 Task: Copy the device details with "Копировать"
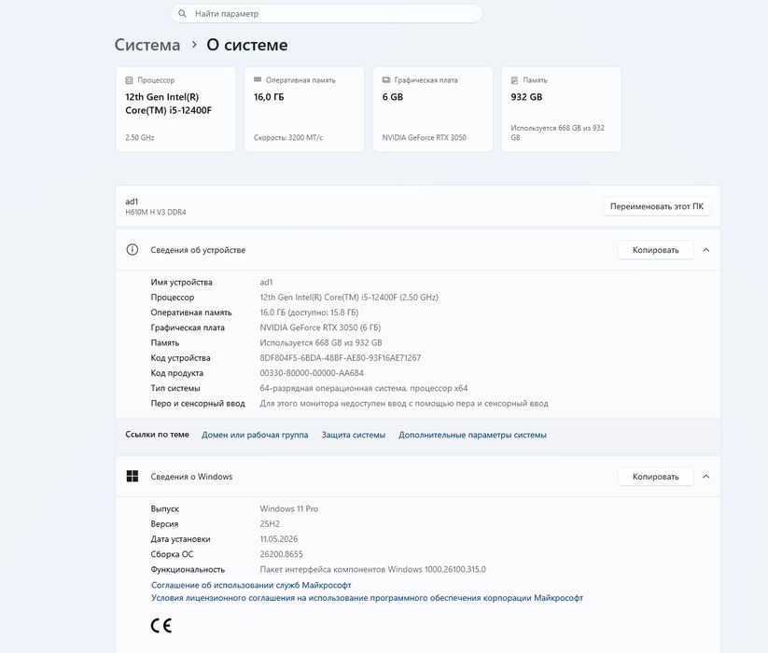click(x=655, y=250)
